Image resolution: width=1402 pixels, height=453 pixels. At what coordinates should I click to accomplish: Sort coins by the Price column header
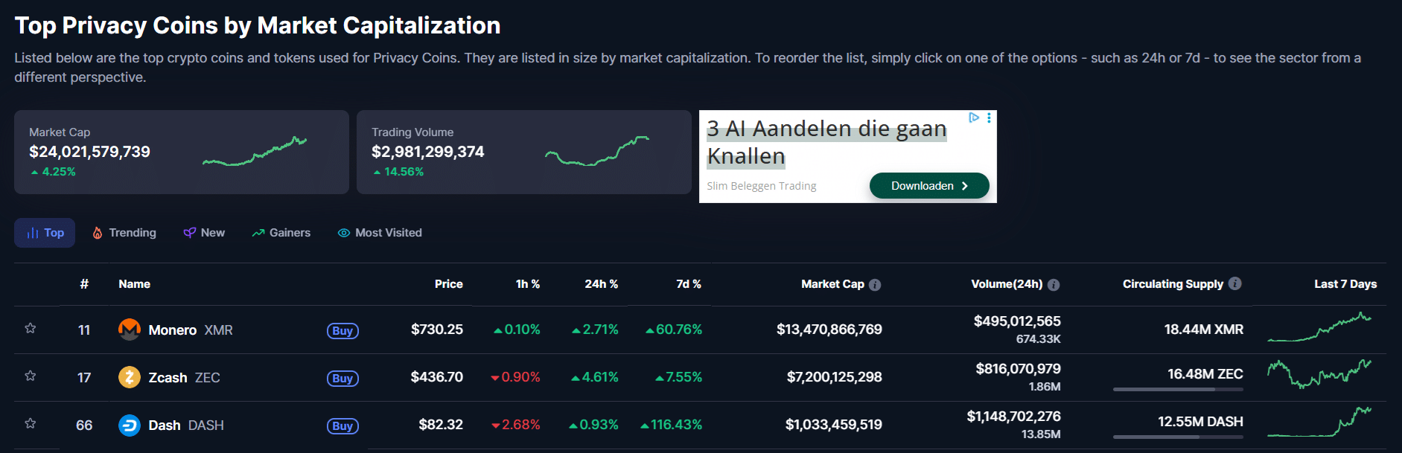click(x=448, y=284)
